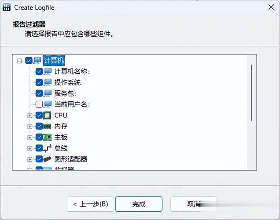Click the bus icon beside 总线
This screenshot has width=280, height=220.
(47, 148)
